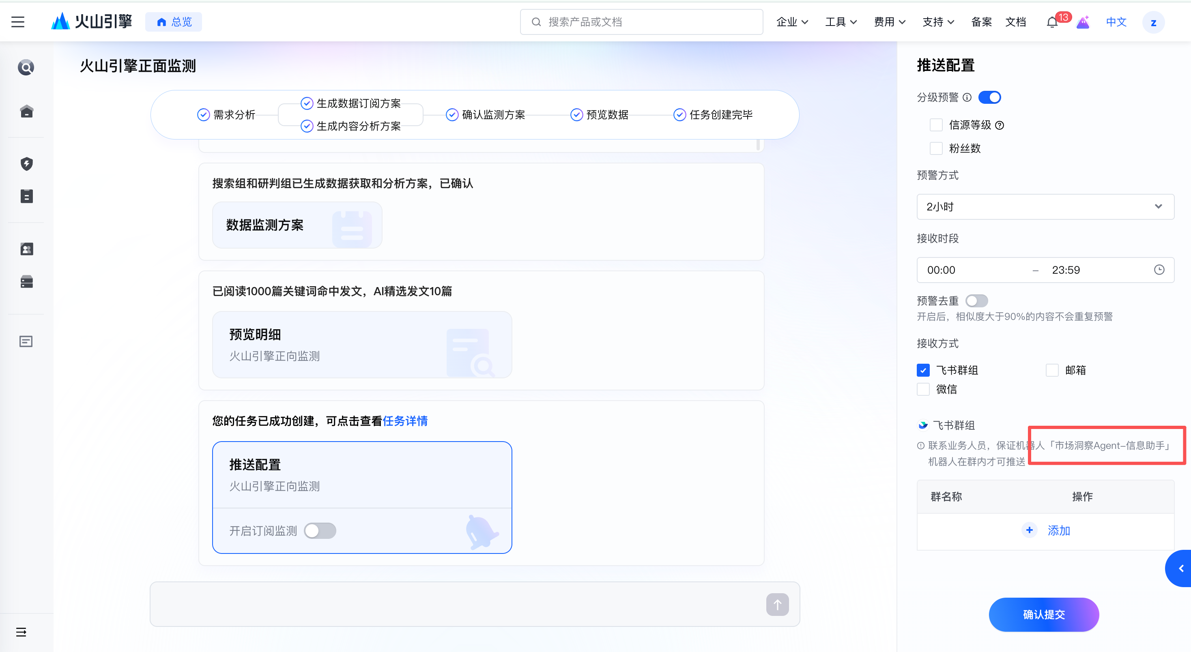Image resolution: width=1191 pixels, height=652 pixels.
Task: Uncheck the 飞书群组 checkbox
Action: (923, 370)
